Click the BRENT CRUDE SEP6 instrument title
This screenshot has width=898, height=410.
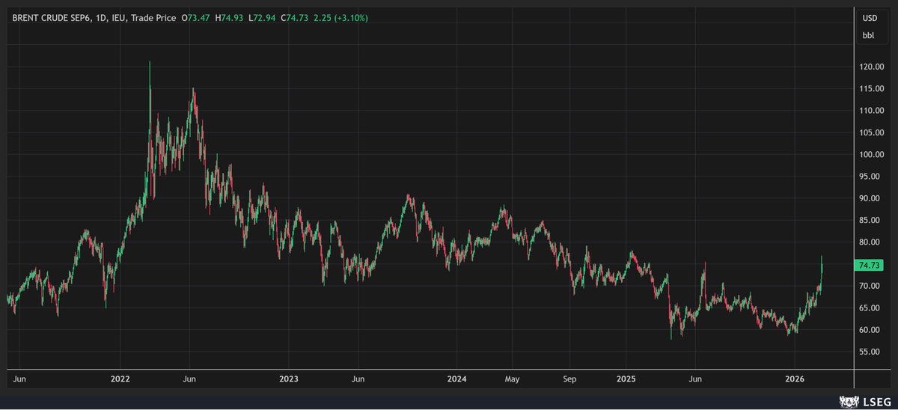tap(52, 18)
